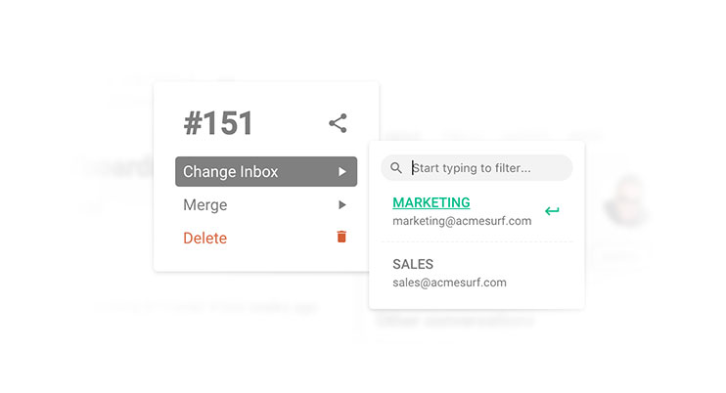Click the Change Inbox label text
The width and height of the screenshot is (726, 393).
[x=231, y=171]
